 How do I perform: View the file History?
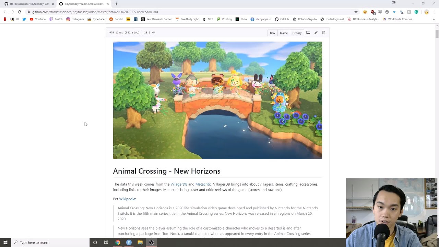(x=297, y=33)
